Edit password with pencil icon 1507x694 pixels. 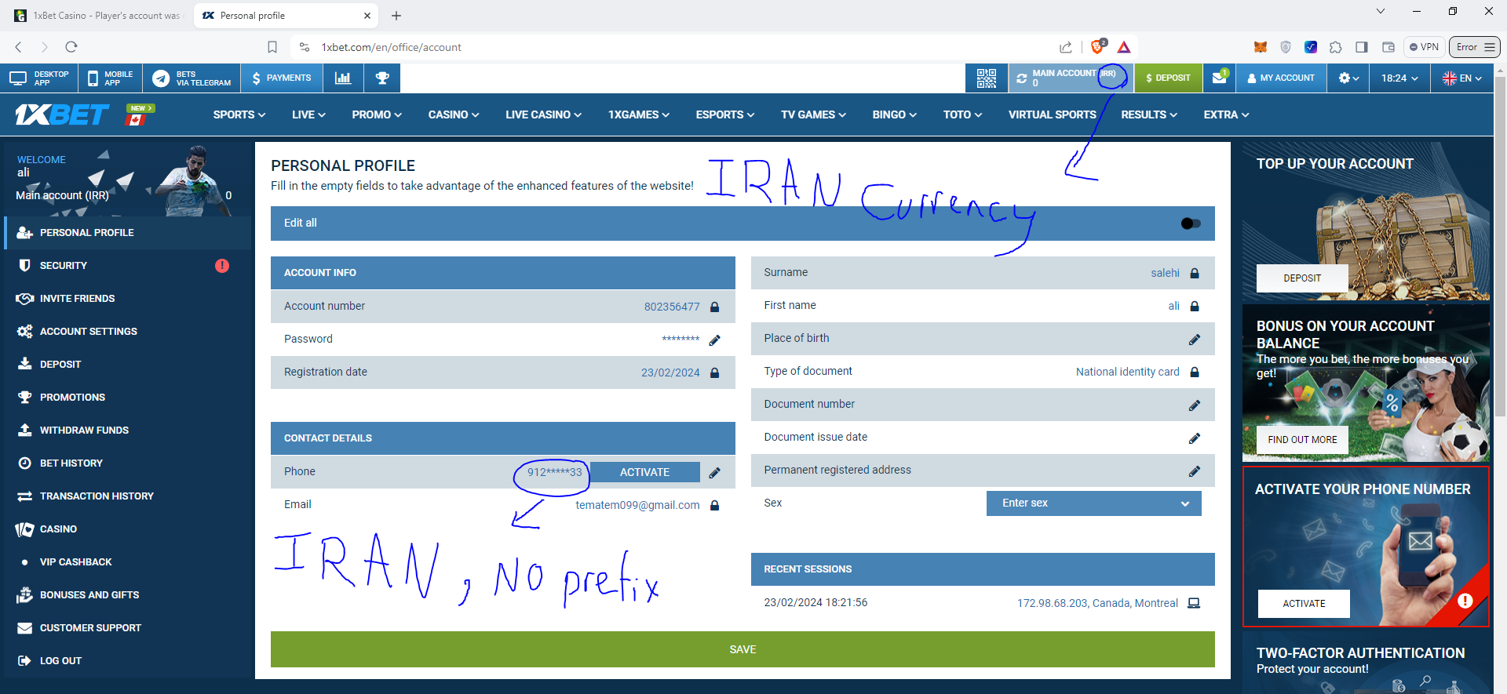pyautogui.click(x=714, y=340)
